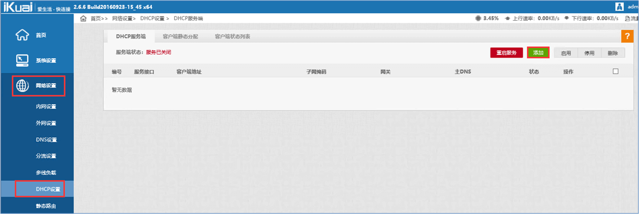Click the CPU usage chip icon
Screen dimensions: 639x214
click(478, 18)
